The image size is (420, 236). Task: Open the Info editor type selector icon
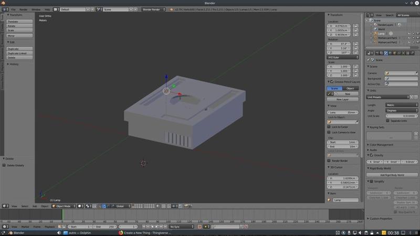point(5,9)
